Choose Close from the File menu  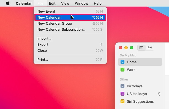70,51
